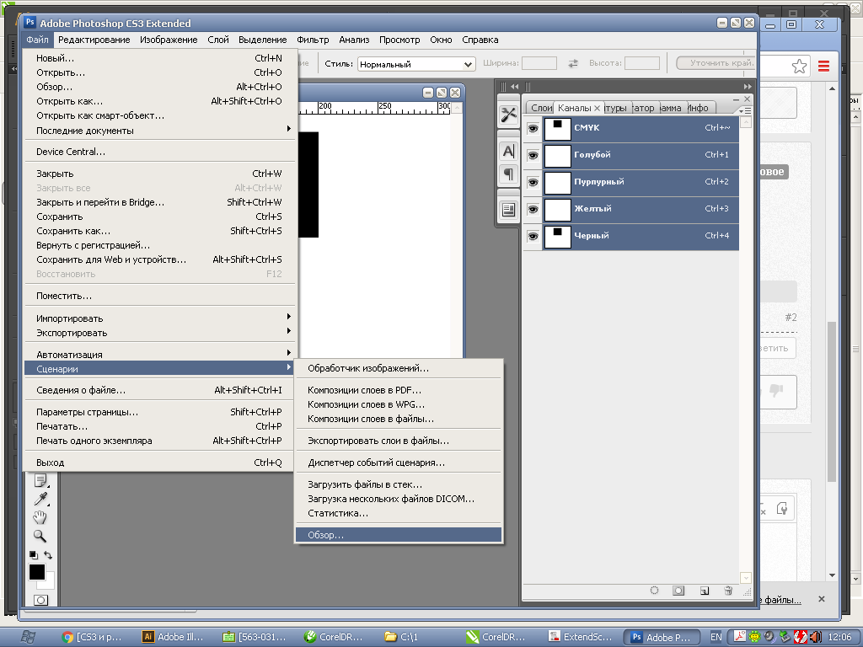Click the Уточнить край button

[x=716, y=63]
